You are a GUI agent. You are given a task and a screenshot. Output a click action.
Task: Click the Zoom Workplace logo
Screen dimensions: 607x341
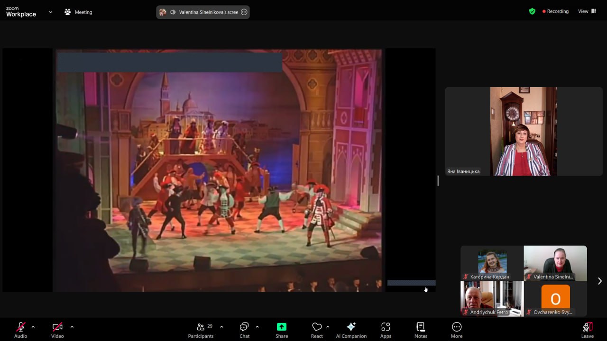click(x=21, y=12)
